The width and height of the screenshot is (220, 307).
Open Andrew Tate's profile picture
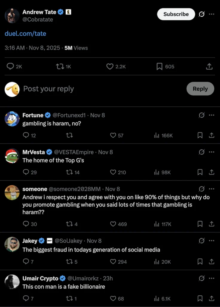tap(12, 16)
